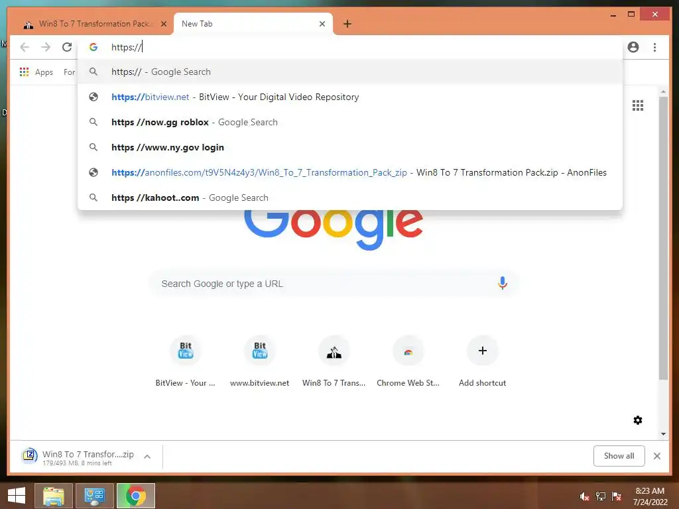Open Chrome's three-dot menu
679x509 pixels.
tap(654, 47)
